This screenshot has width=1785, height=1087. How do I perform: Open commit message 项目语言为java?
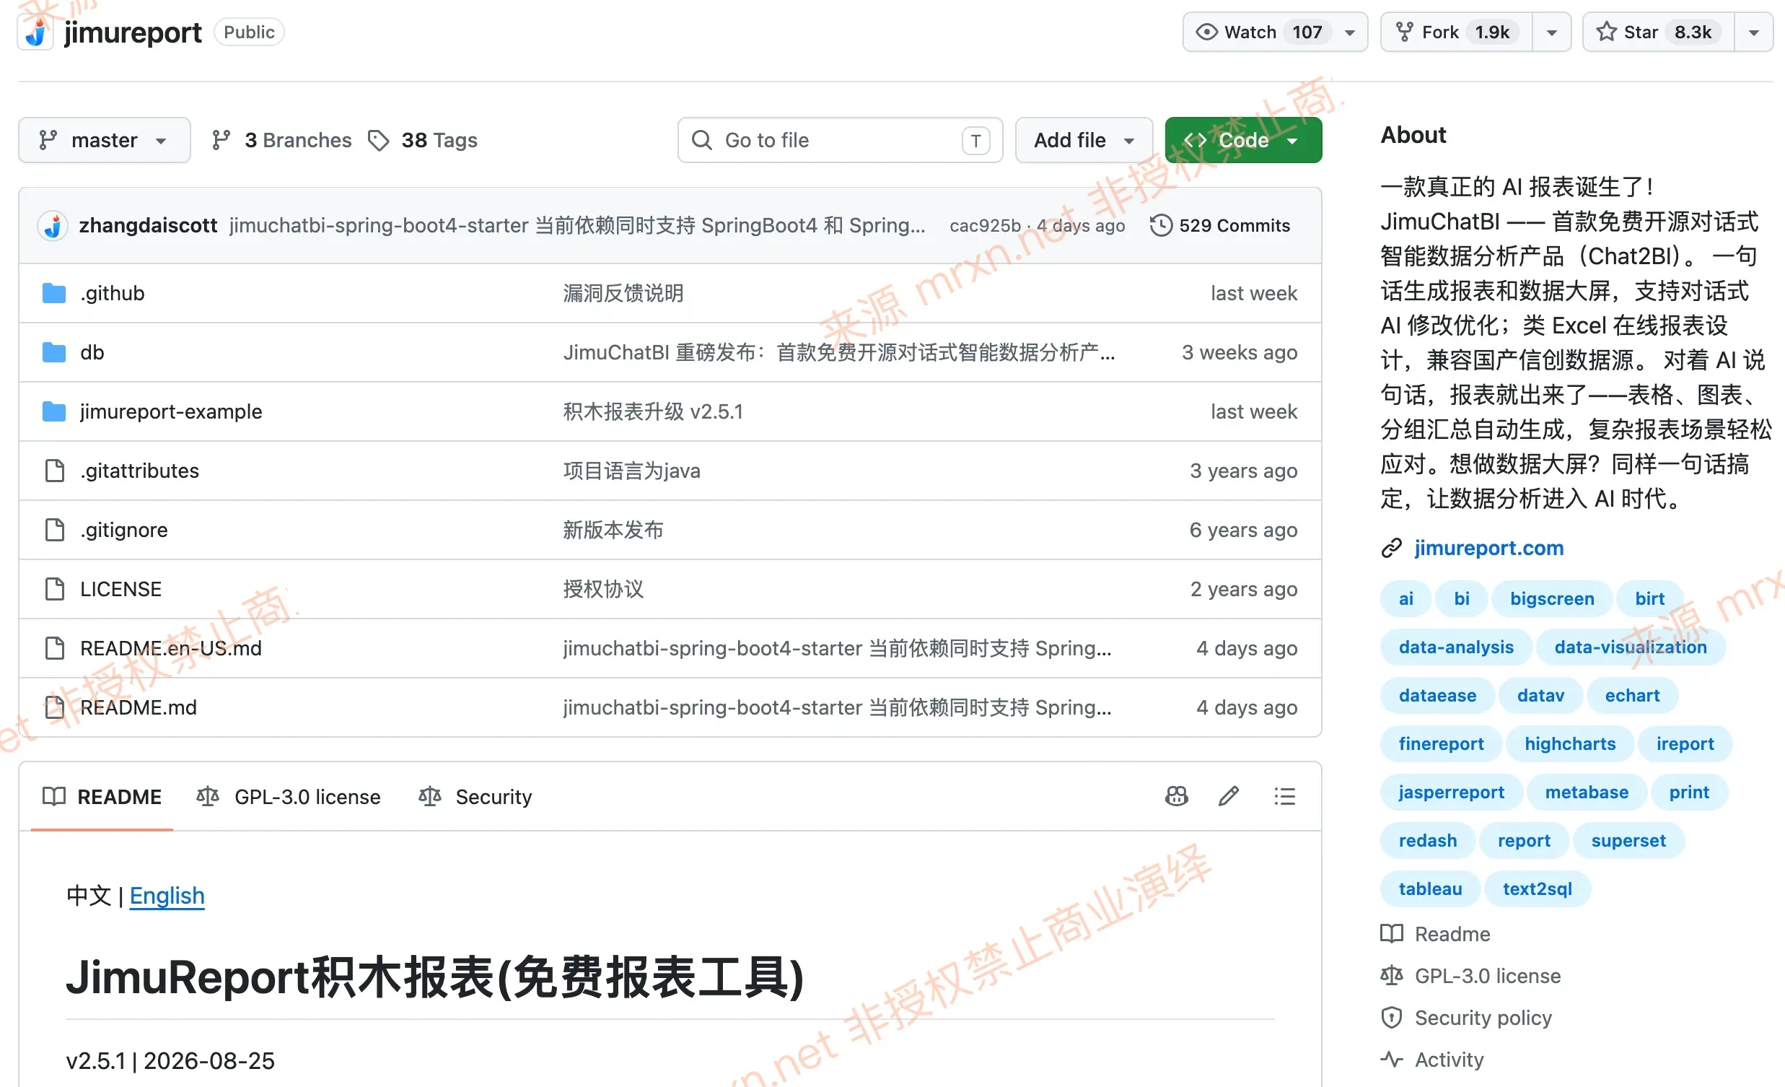(632, 471)
